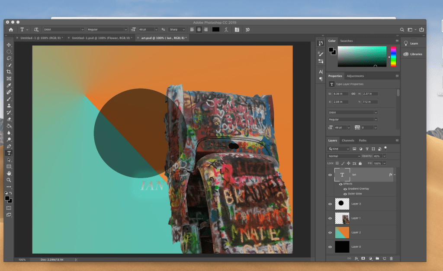This screenshot has width=443, height=271.
Task: Hide Layer 0 visibility eye
Action: tap(330, 247)
